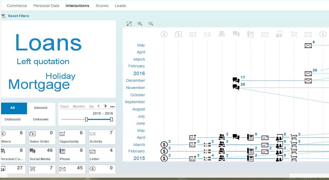329x180 pixels.
Task: Click the left handle of year range slider
Action: 87,119
